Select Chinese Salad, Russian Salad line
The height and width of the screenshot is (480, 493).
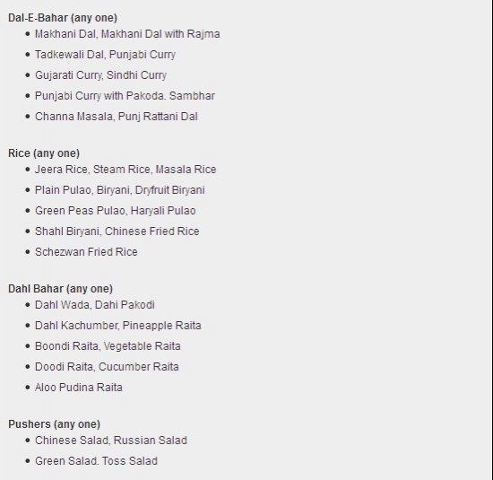(111, 441)
